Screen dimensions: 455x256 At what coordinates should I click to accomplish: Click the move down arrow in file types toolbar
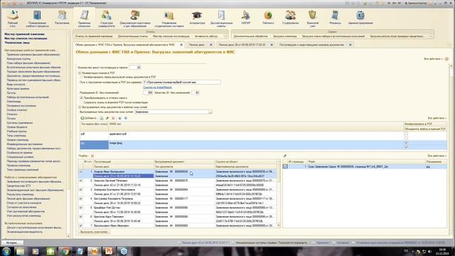pos(126,118)
